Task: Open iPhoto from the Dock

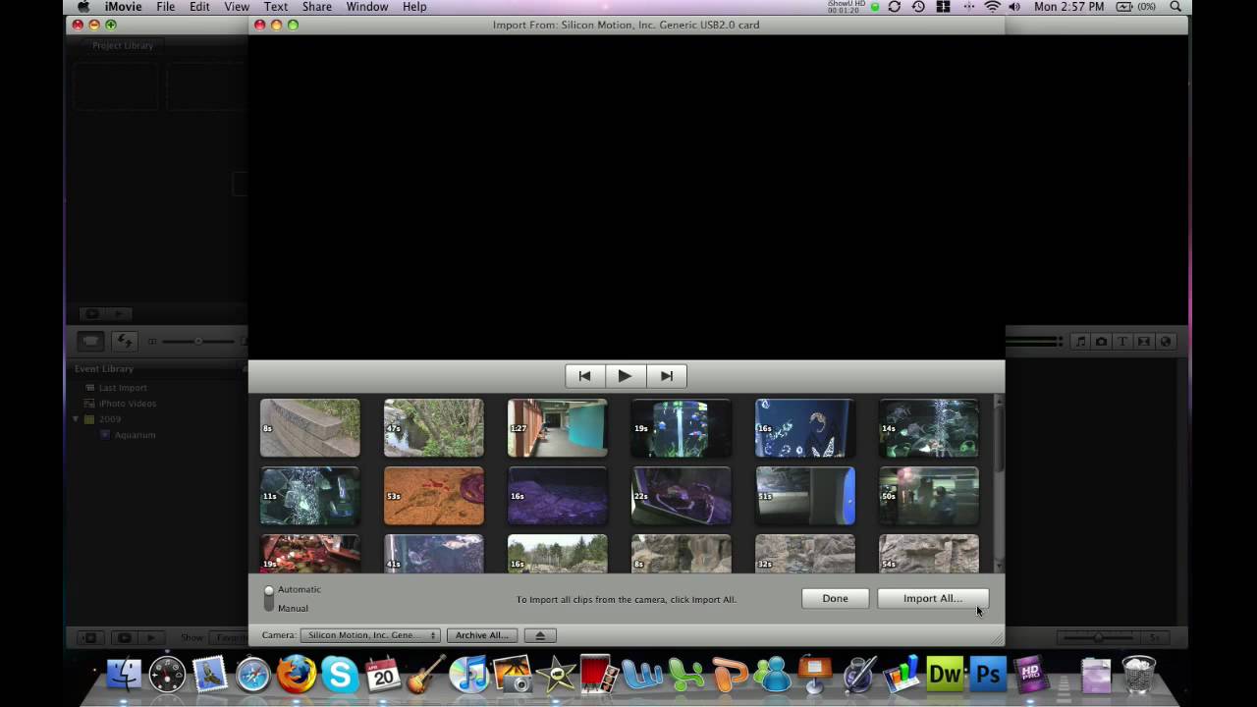Action: click(x=513, y=675)
